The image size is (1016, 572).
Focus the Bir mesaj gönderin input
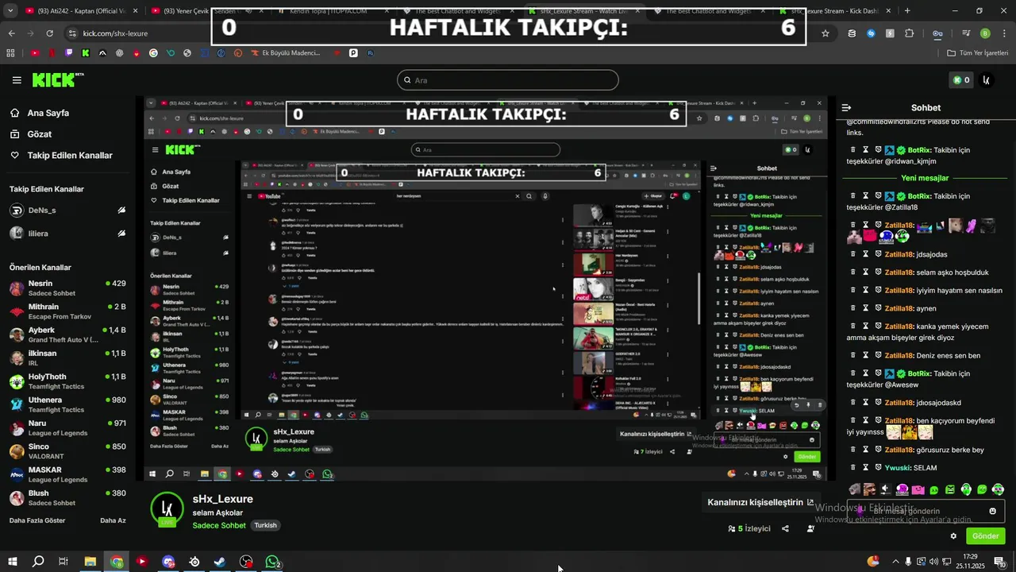click(x=927, y=511)
